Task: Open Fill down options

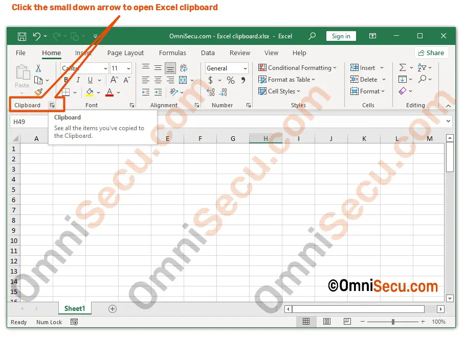Action: [403, 79]
